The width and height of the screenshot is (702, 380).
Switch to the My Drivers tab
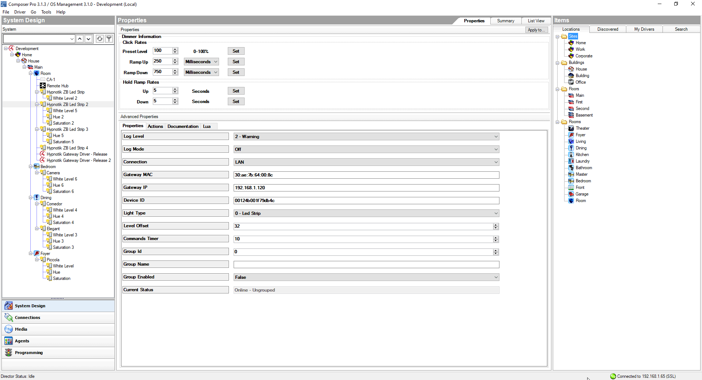[x=644, y=29]
